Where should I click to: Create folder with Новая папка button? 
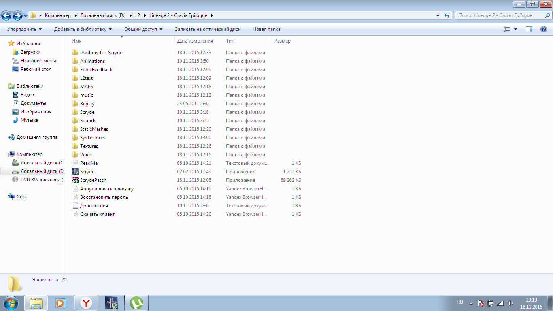tap(266, 29)
